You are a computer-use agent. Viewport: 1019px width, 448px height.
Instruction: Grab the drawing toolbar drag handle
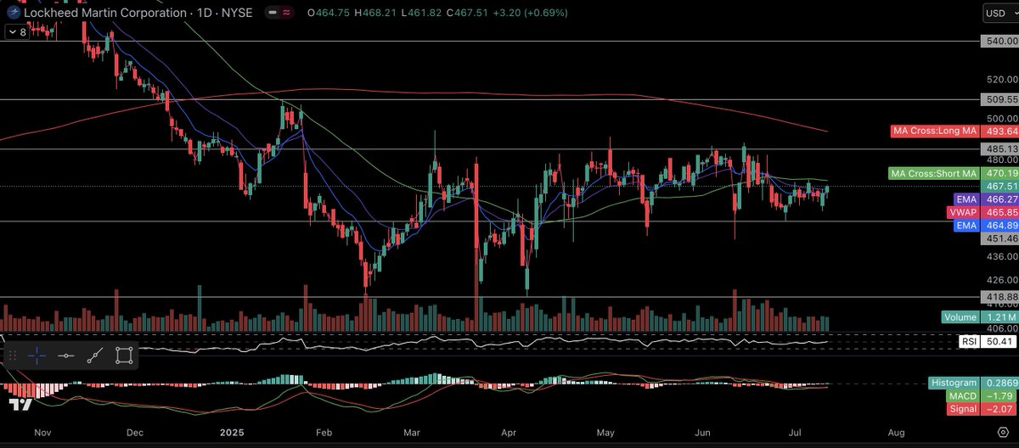point(13,356)
